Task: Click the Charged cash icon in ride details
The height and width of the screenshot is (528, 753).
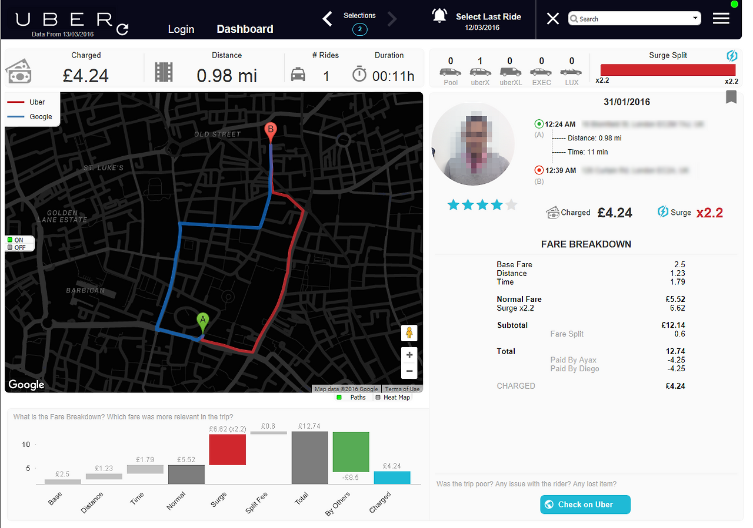Action: tap(552, 212)
